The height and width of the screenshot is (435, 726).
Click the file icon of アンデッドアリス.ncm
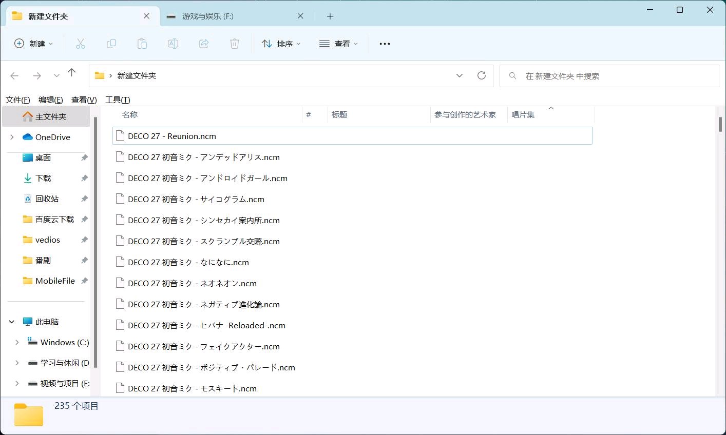click(x=120, y=156)
